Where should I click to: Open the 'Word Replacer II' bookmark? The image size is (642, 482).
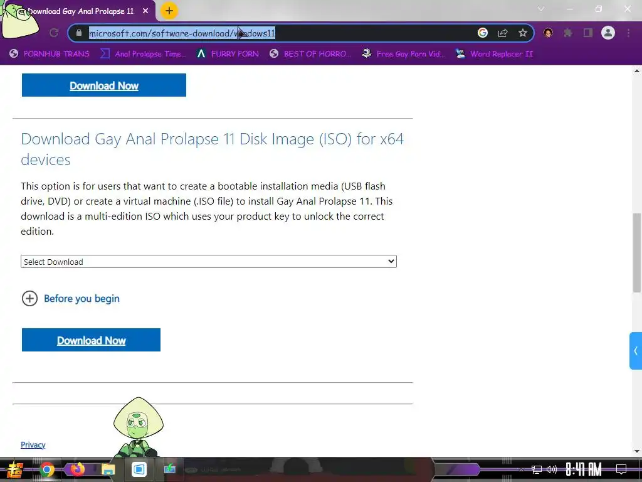[494, 54]
